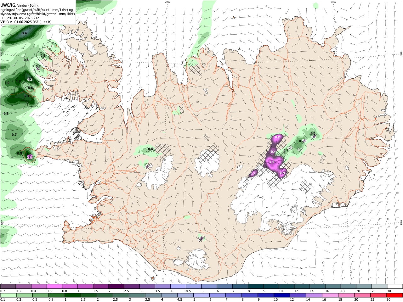Click the darkest green swatch in the rain legend

coord(72,295)
